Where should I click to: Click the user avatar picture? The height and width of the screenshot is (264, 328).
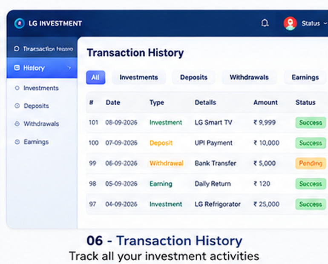(x=290, y=23)
